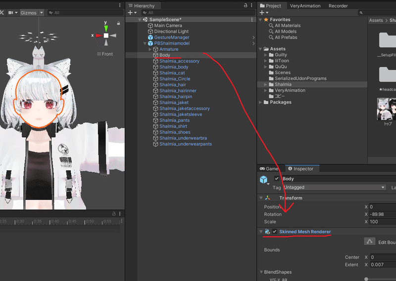This screenshot has height=281, width=396.
Task: Collapse the BlendShapes foldout
Action: point(261,272)
